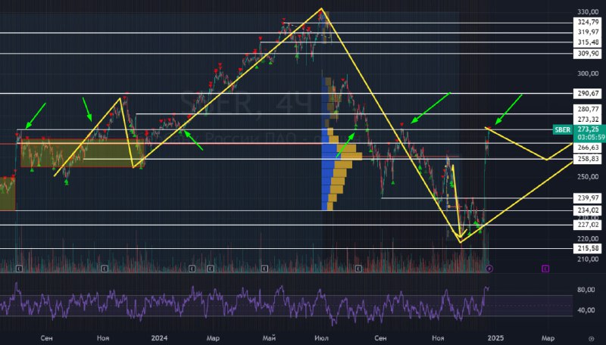Click the Май time axis label
Viewport: 606px width, 345px height.
[269, 338]
